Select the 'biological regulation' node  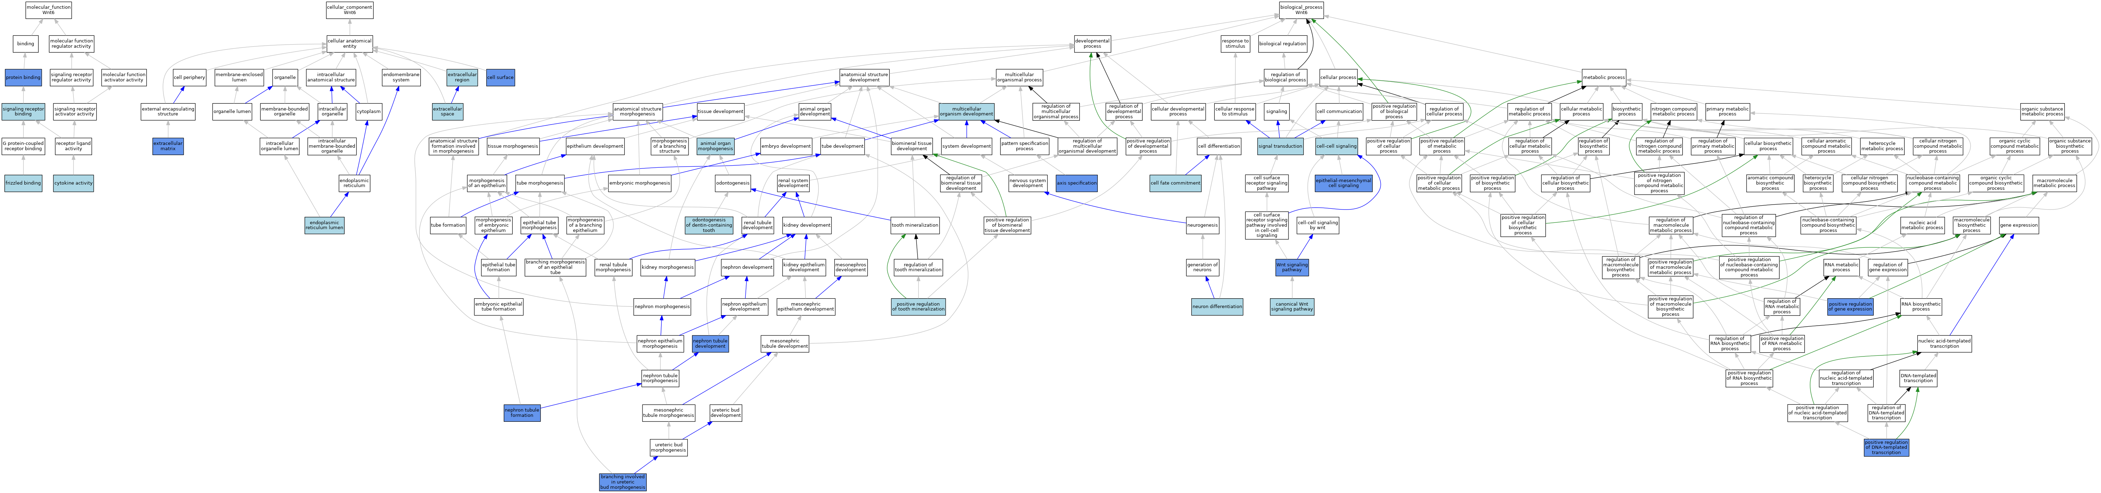click(x=1283, y=44)
